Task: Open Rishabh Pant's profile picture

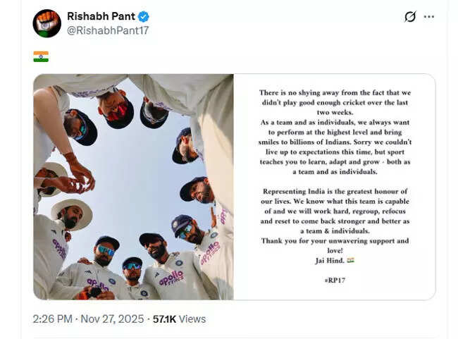Action: 47,23
